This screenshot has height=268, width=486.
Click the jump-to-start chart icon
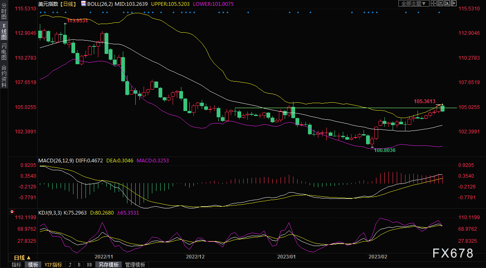click(440, 3)
